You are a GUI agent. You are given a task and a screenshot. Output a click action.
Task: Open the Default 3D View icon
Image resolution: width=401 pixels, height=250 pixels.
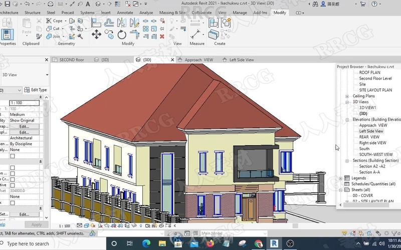98,4
